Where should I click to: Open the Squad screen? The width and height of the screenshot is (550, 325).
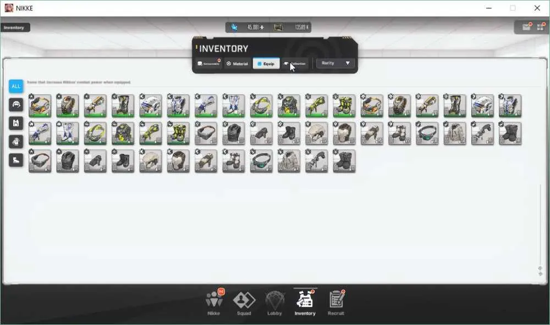pos(244,302)
